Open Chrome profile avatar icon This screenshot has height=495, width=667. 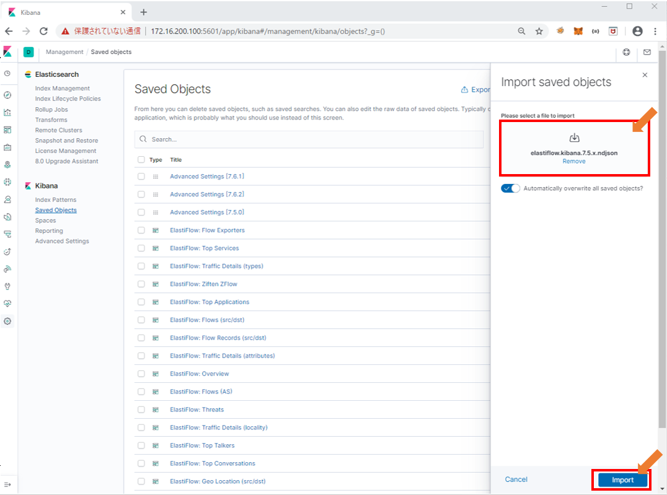[637, 31]
